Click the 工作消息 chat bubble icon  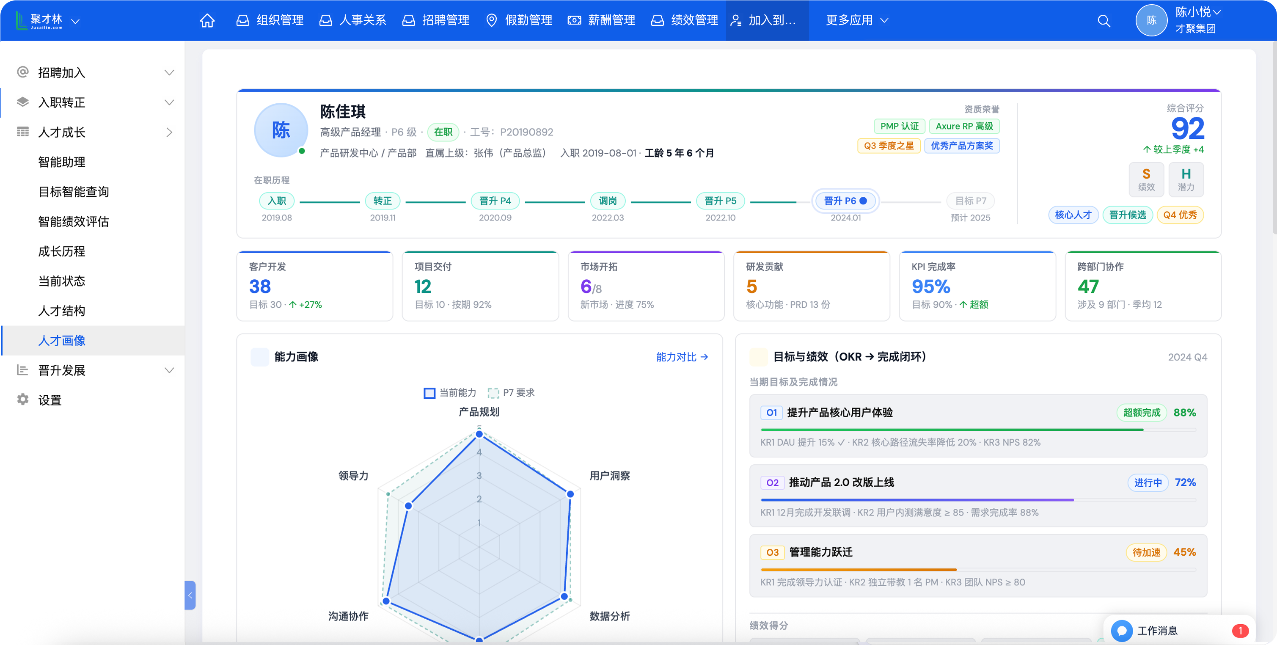pos(1121,631)
